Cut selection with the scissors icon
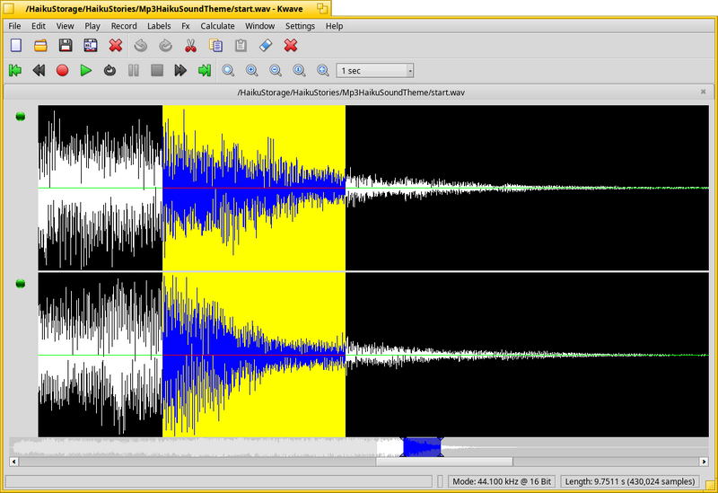718x493 pixels. [190, 46]
